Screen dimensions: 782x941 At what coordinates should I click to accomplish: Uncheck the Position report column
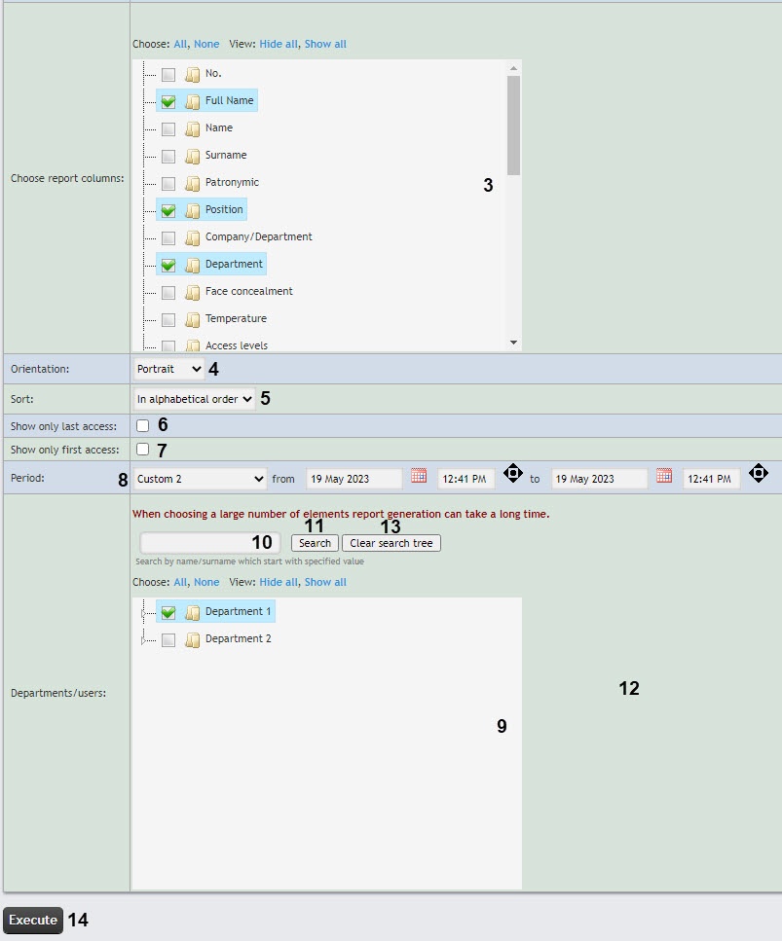(168, 210)
